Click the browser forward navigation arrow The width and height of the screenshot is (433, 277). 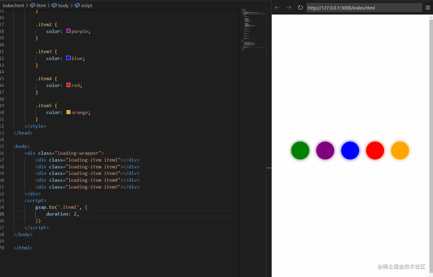point(288,7)
